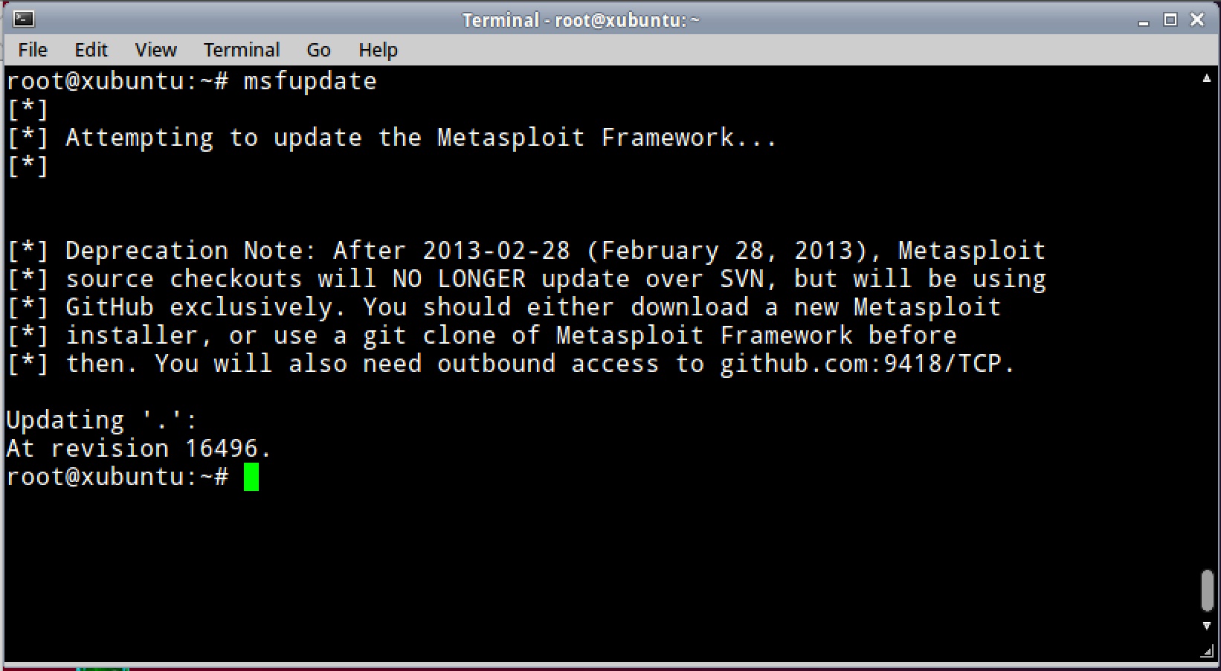
Task: Close the terminal window
Action: pos(1197,20)
